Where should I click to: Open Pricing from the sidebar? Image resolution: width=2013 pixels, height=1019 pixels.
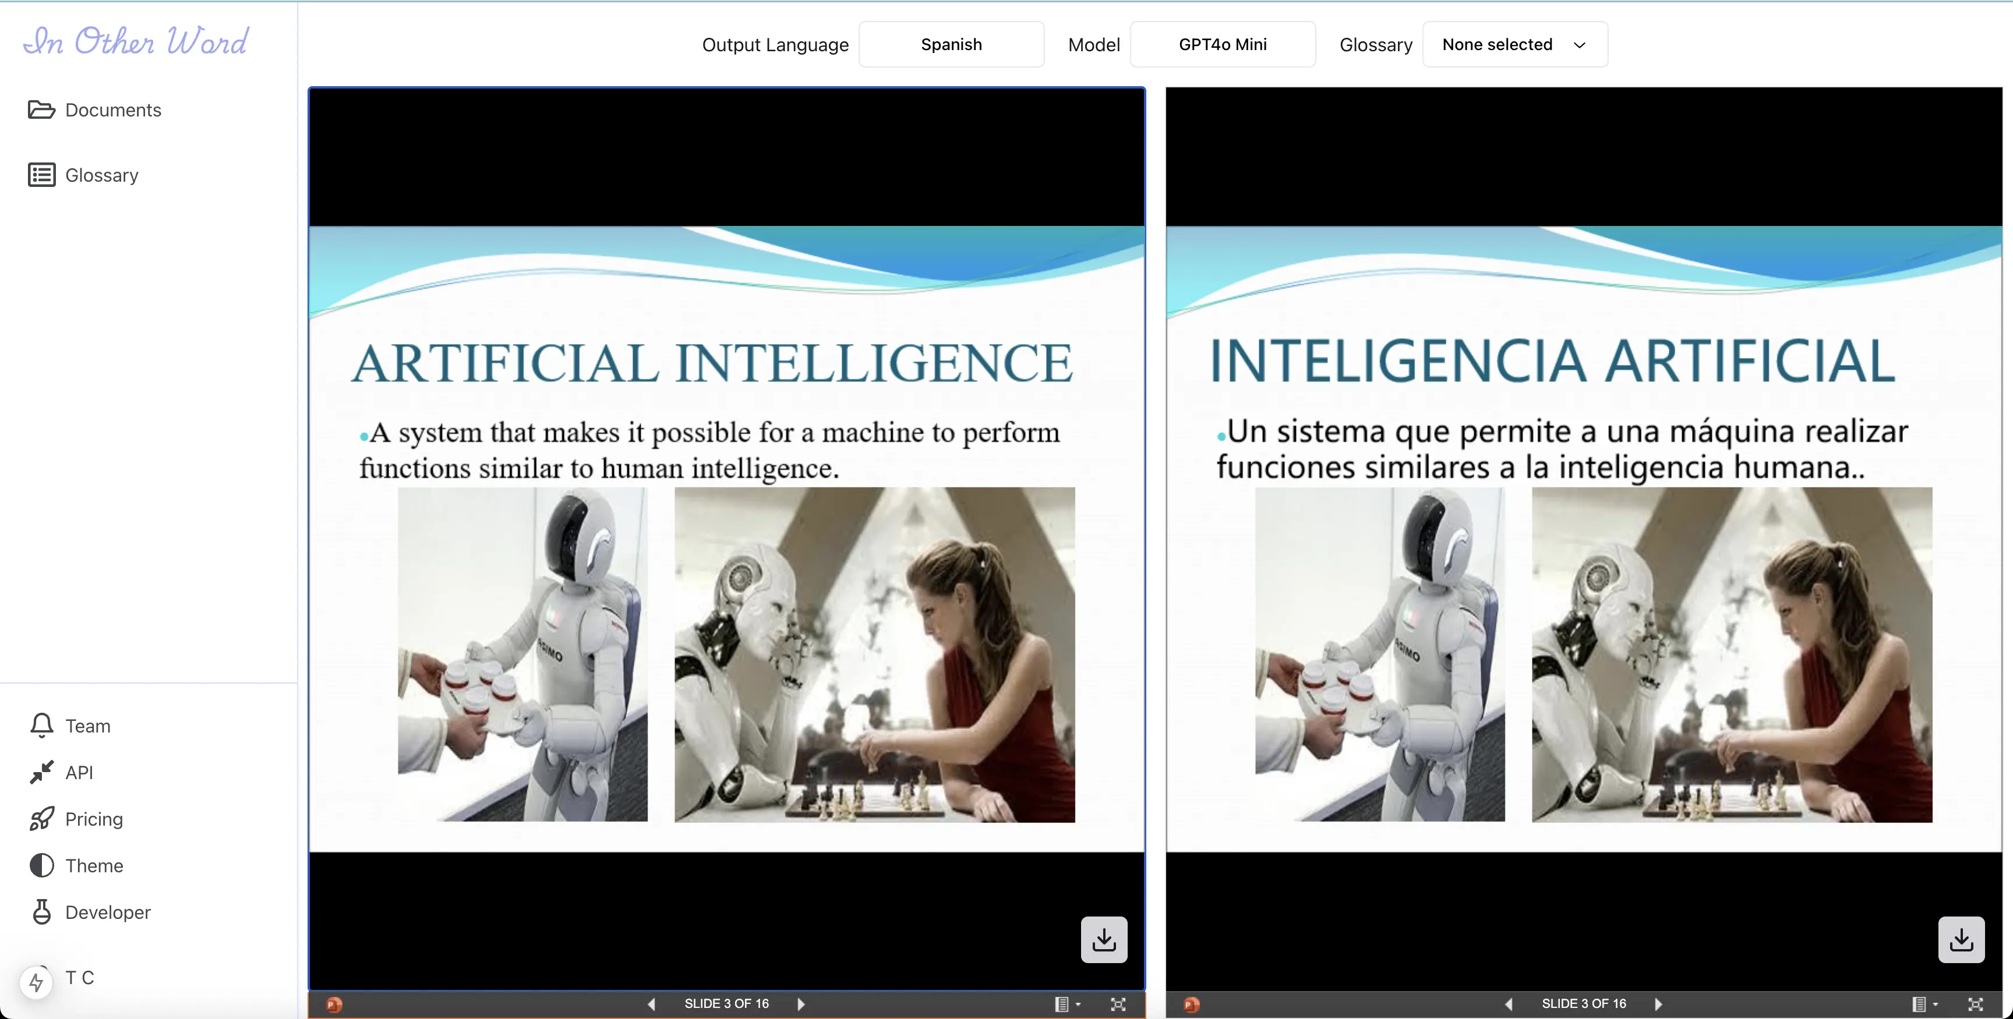tap(94, 819)
